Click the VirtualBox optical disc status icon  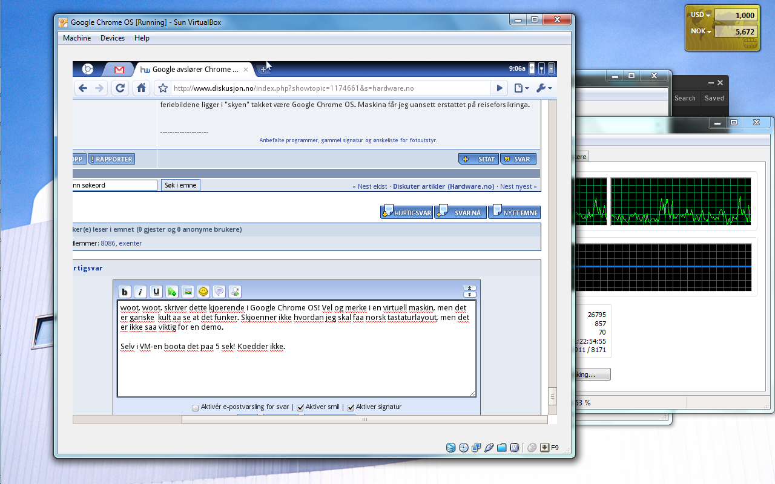pyautogui.click(x=464, y=448)
